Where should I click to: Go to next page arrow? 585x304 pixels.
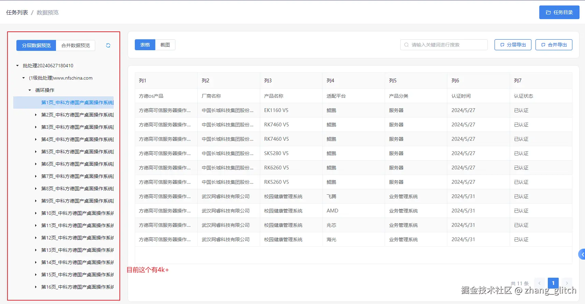coord(567,283)
